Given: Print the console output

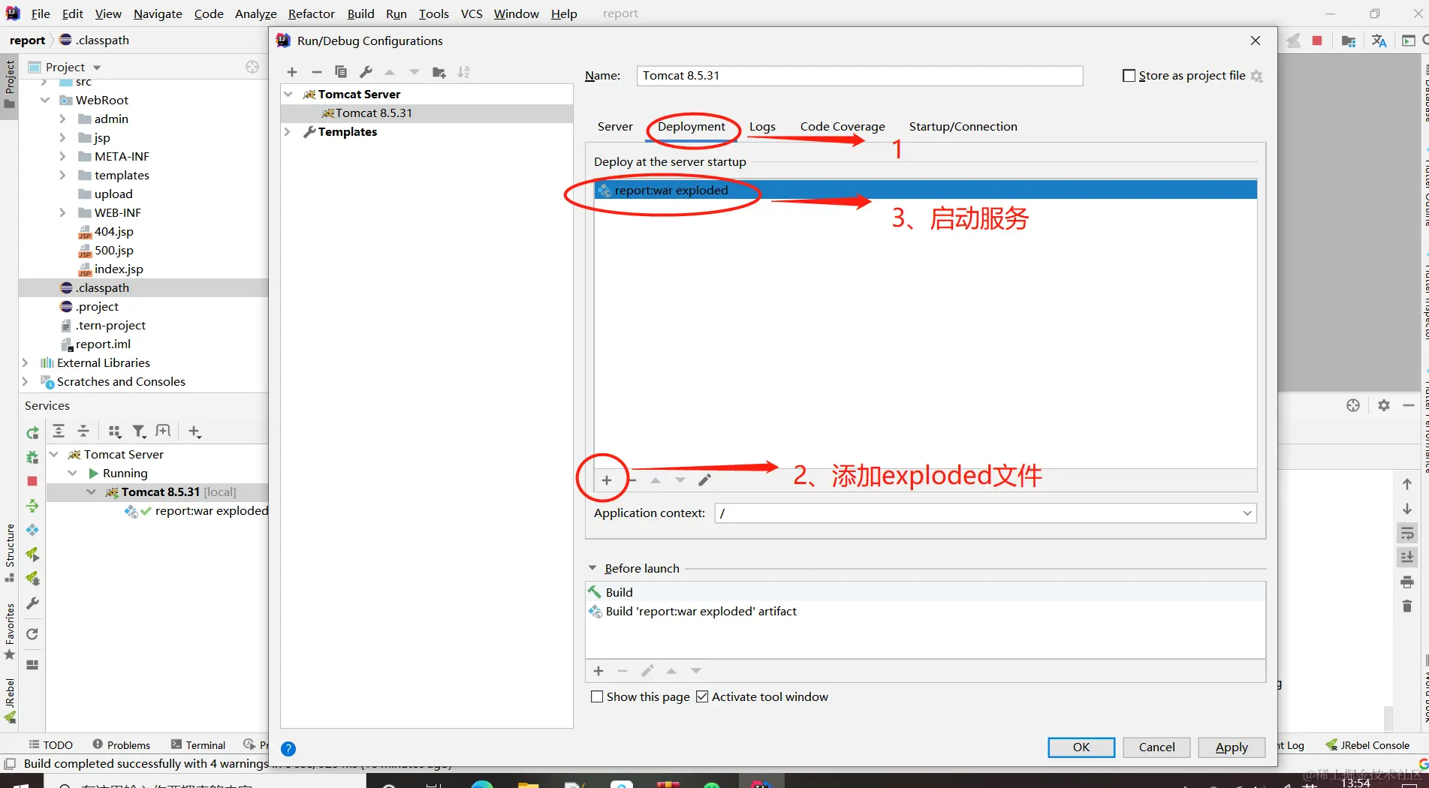Looking at the screenshot, I should tap(1407, 582).
